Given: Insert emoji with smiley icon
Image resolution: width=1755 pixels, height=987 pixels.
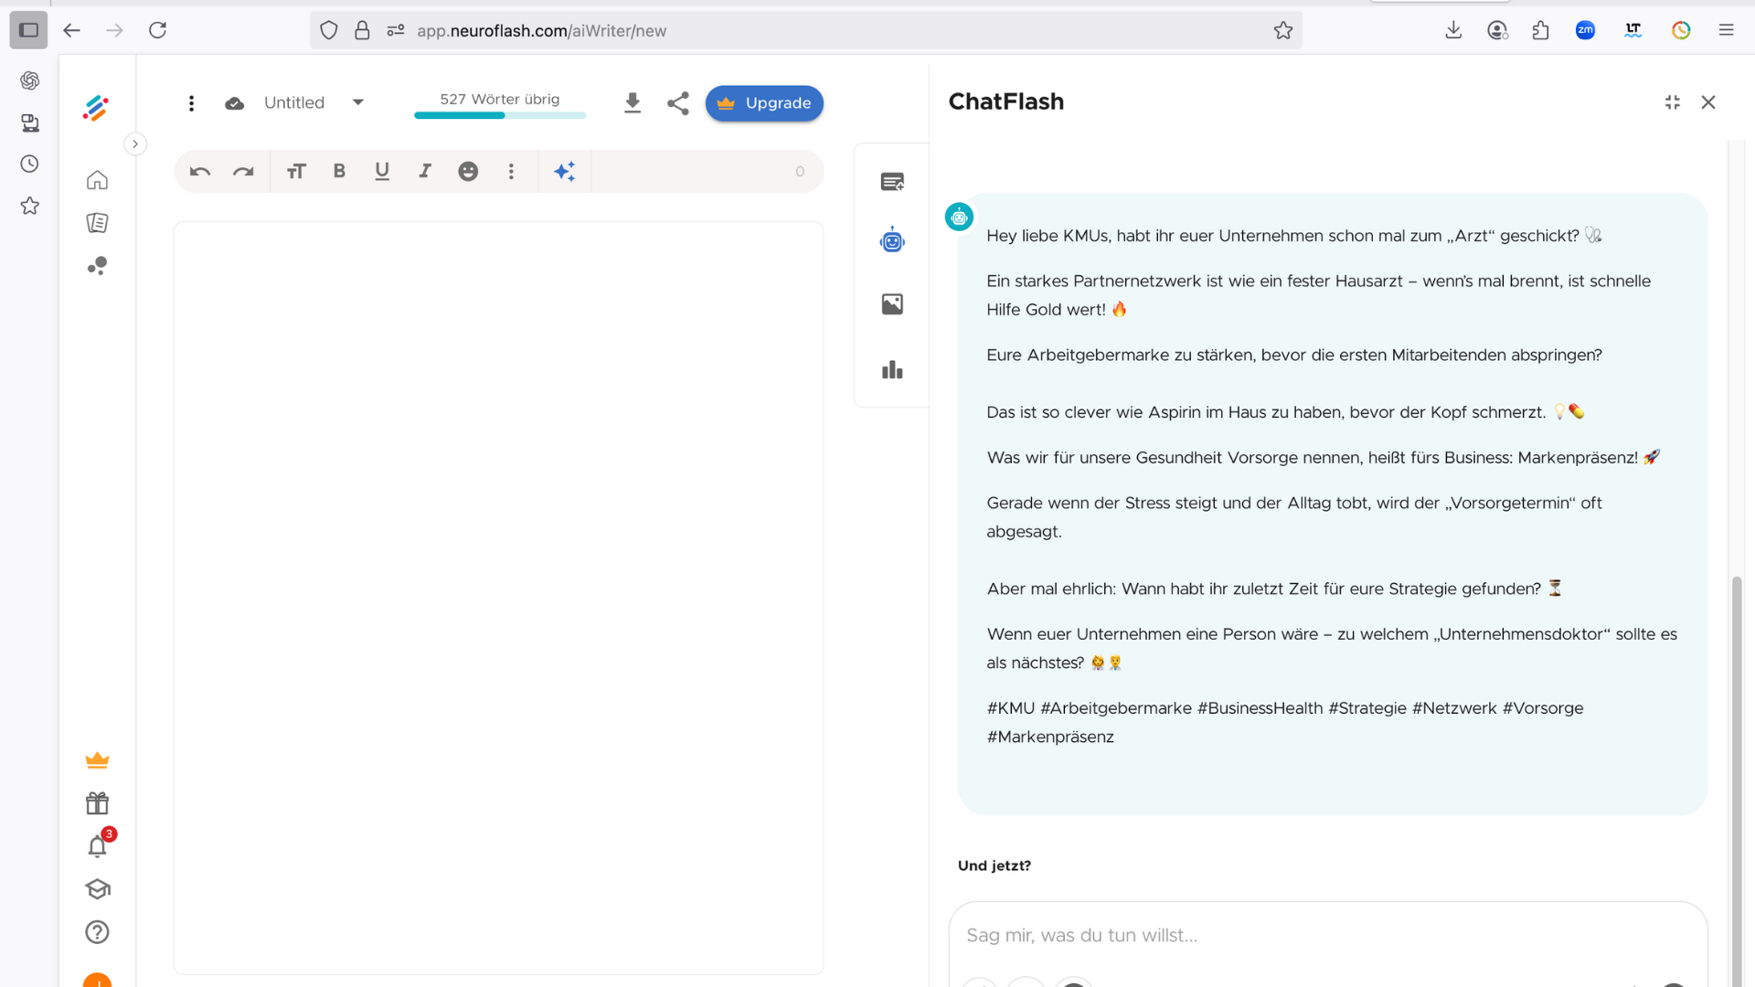Looking at the screenshot, I should [468, 171].
